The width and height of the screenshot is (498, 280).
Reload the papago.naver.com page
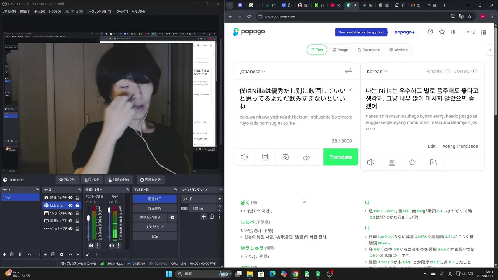click(x=249, y=16)
